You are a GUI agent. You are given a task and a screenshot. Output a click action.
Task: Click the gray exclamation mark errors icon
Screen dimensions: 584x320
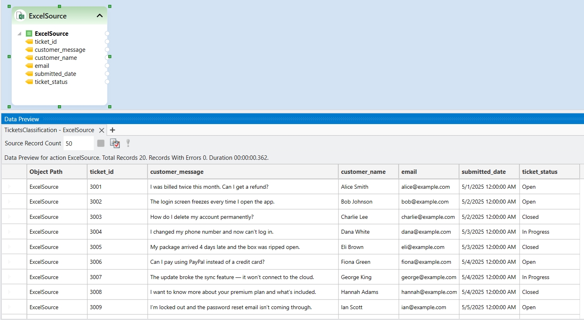(x=128, y=143)
